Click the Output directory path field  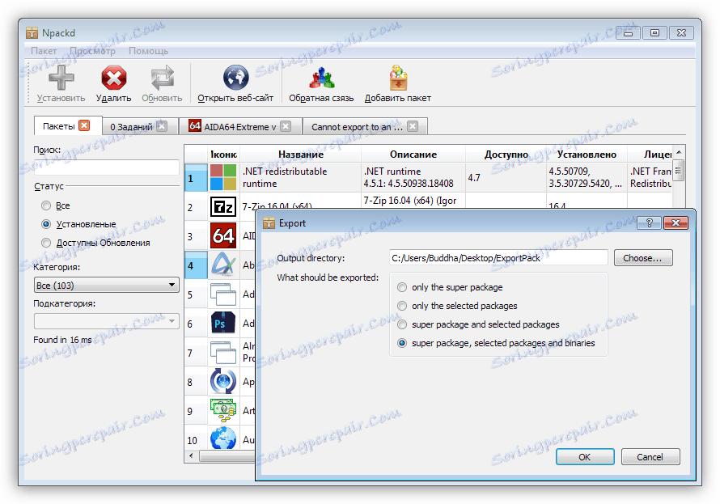pyautogui.click(x=498, y=258)
